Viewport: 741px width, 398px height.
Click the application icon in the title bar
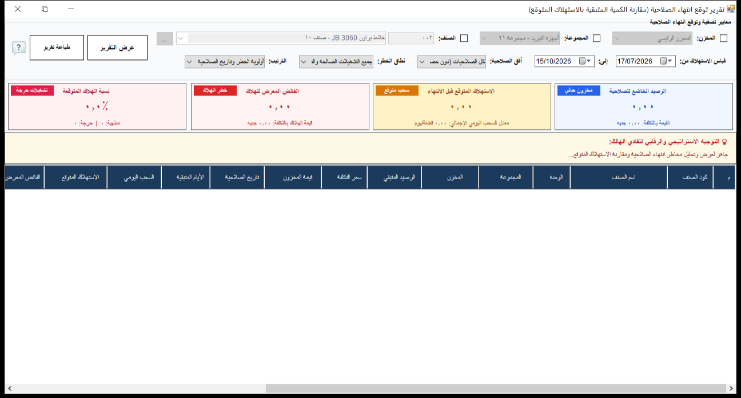click(731, 10)
